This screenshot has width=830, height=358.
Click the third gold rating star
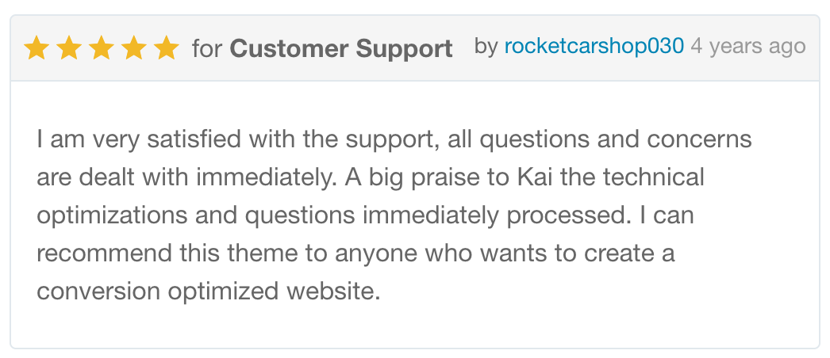click(x=101, y=48)
